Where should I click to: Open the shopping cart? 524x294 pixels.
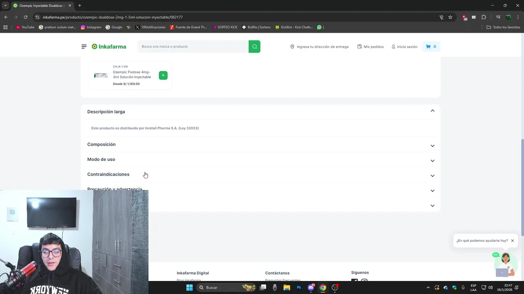[431, 47]
